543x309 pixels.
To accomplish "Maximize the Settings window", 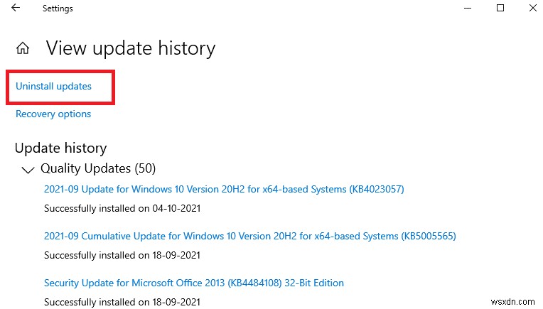I will pyautogui.click(x=500, y=9).
